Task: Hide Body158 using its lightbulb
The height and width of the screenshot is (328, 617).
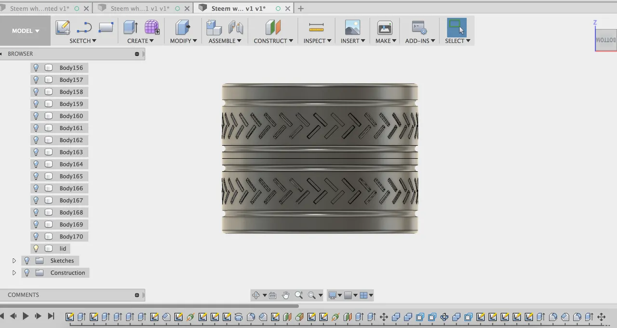Action: click(36, 92)
